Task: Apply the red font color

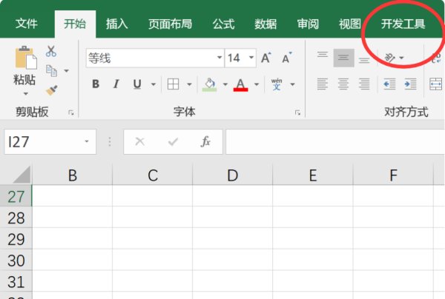Action: pos(240,84)
